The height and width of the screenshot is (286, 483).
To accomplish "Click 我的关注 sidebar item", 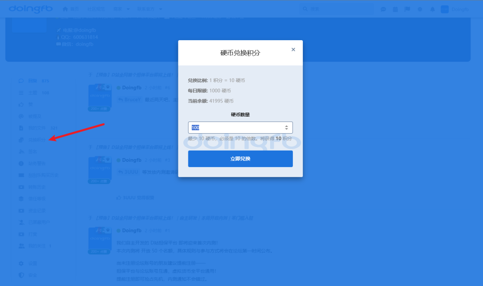I will 37,246.
